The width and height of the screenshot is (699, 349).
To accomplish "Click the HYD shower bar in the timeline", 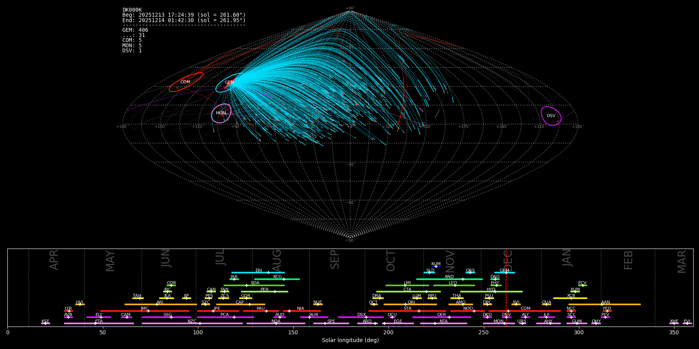I will (x=491, y=292).
